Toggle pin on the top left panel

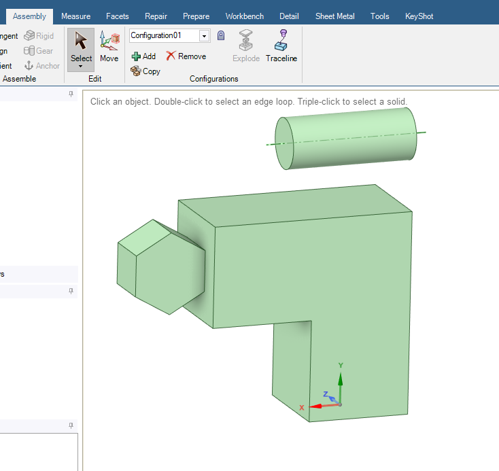pyautogui.click(x=71, y=94)
